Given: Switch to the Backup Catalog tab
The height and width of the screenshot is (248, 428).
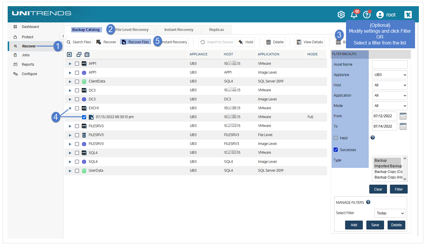Looking at the screenshot, I should [x=86, y=30].
